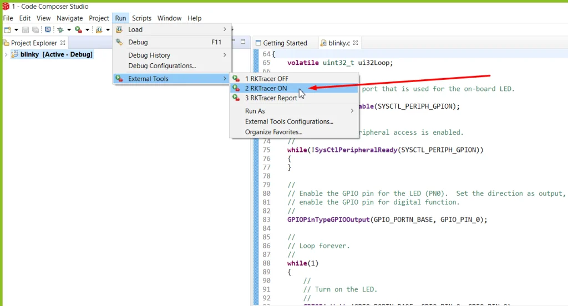Click the Getting Started tab icon
This screenshot has width=568, height=306.
pyautogui.click(x=258, y=43)
